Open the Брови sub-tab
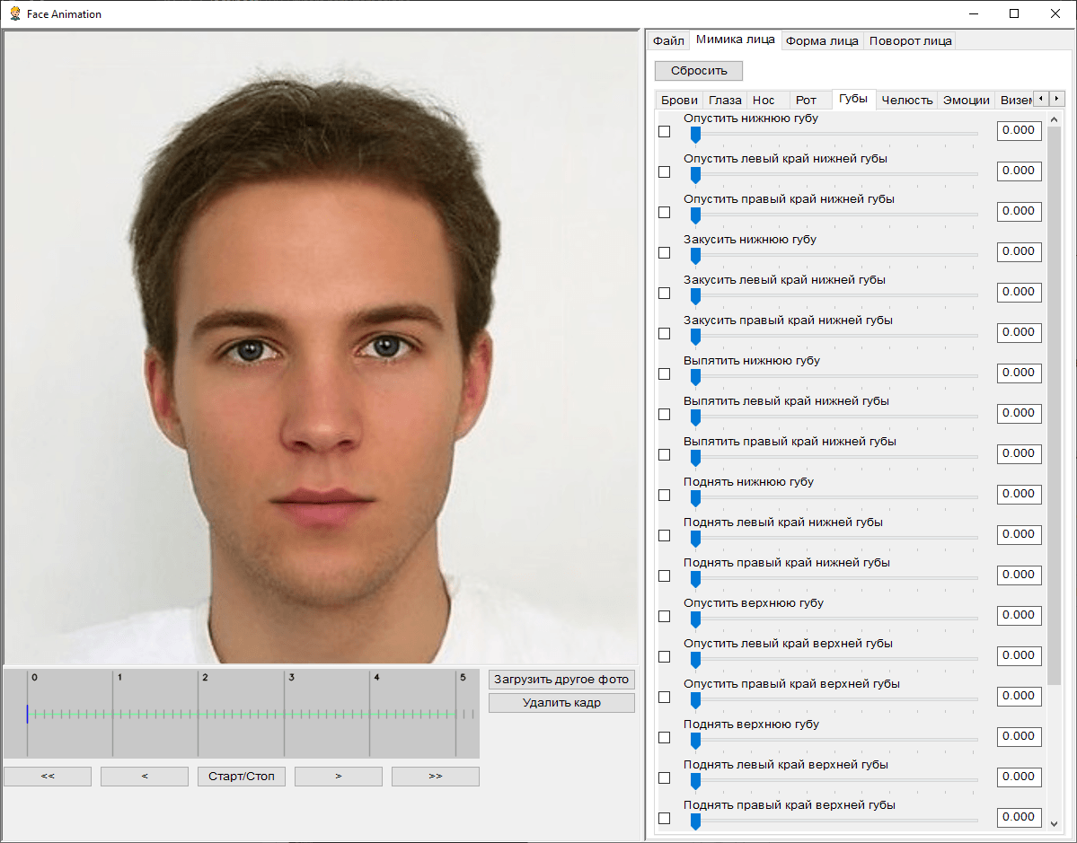 (678, 100)
